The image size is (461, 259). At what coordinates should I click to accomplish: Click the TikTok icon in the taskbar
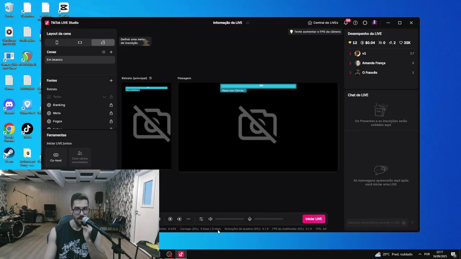pyautogui.click(x=181, y=254)
